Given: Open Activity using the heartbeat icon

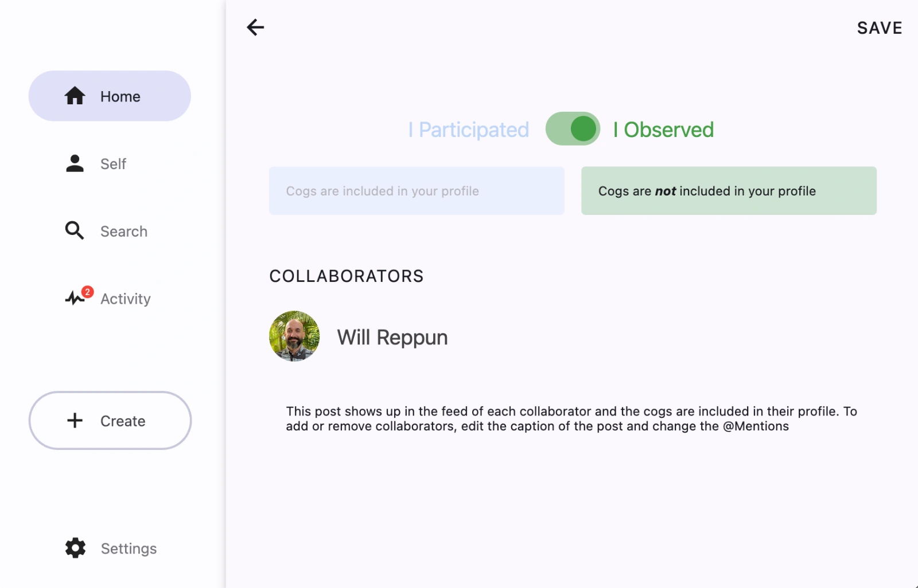Looking at the screenshot, I should click(75, 298).
